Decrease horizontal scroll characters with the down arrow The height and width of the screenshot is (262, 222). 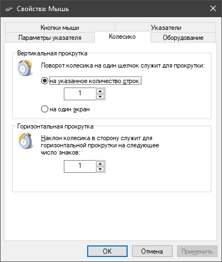tap(100, 169)
